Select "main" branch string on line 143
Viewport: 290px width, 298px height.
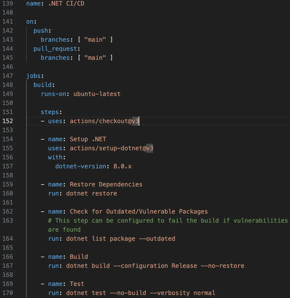coord(95,39)
